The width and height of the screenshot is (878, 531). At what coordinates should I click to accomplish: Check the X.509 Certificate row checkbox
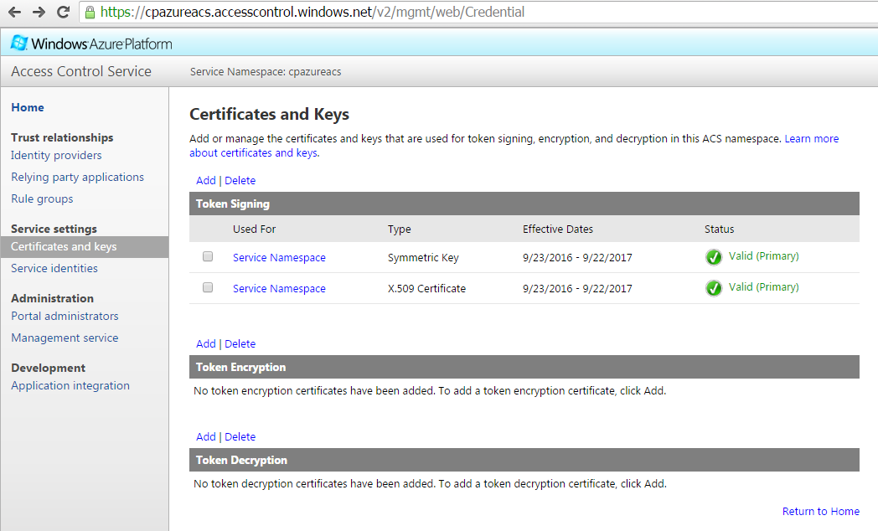[208, 287]
